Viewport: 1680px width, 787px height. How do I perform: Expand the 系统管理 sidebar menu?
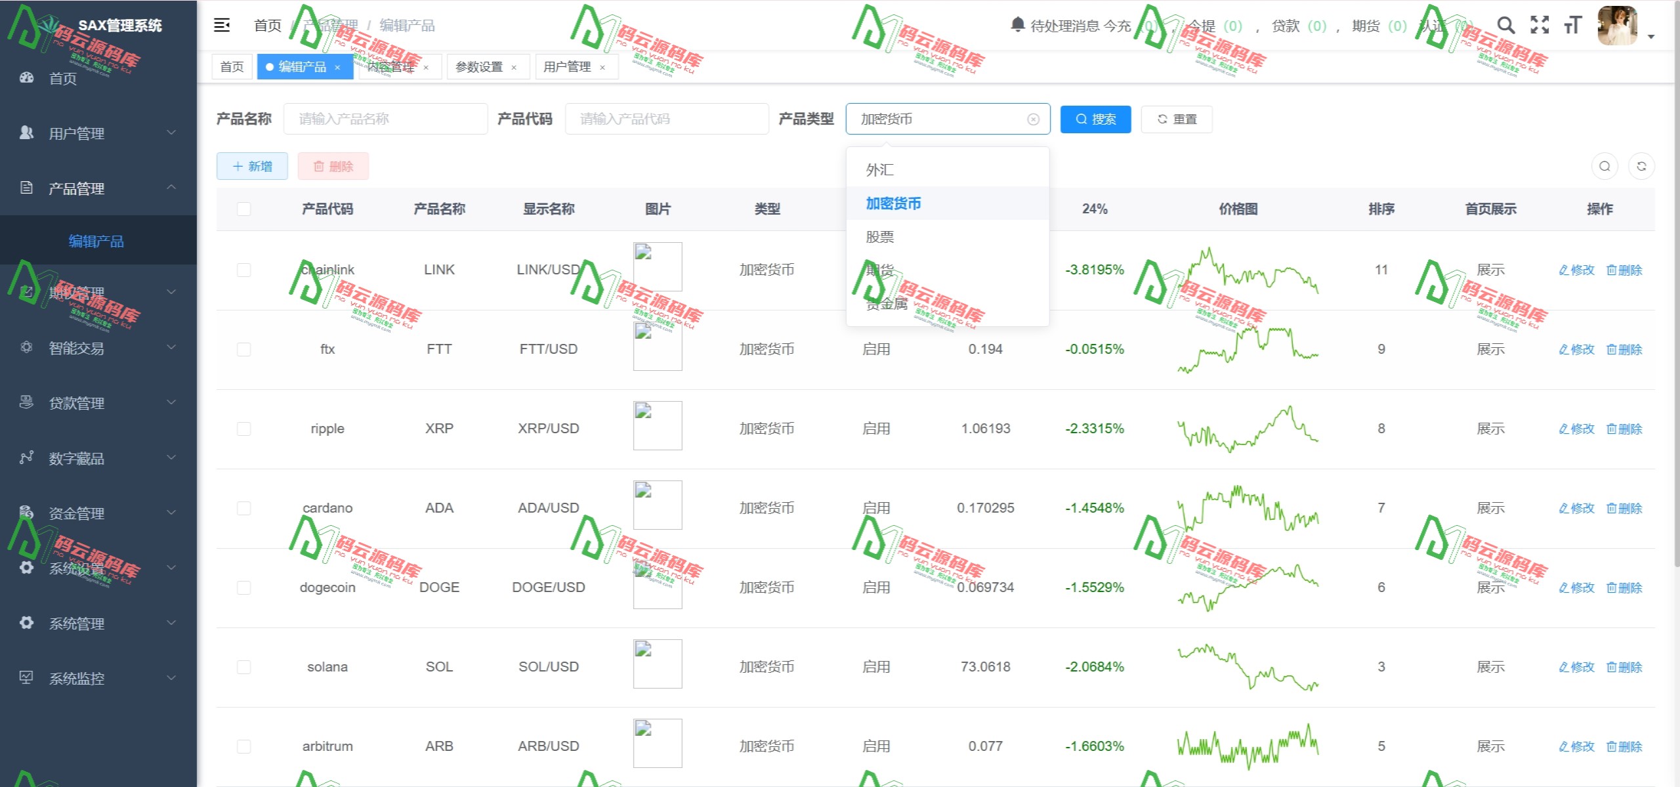tap(98, 624)
